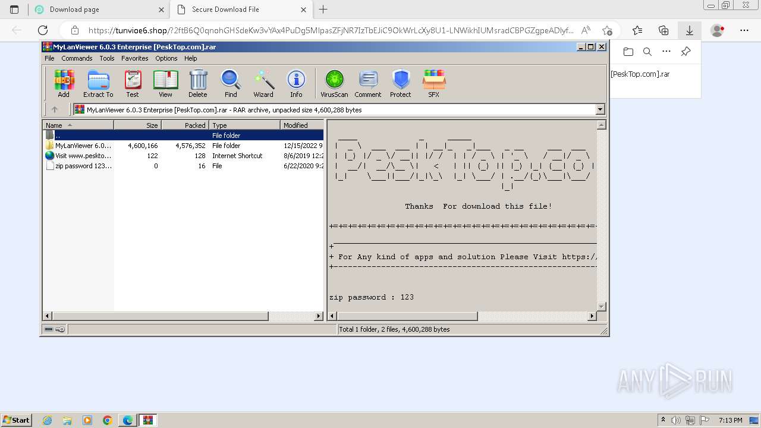The width and height of the screenshot is (761, 428).
Task: Select the MyLanViewer 6.0... folder row
Action: (x=184, y=145)
